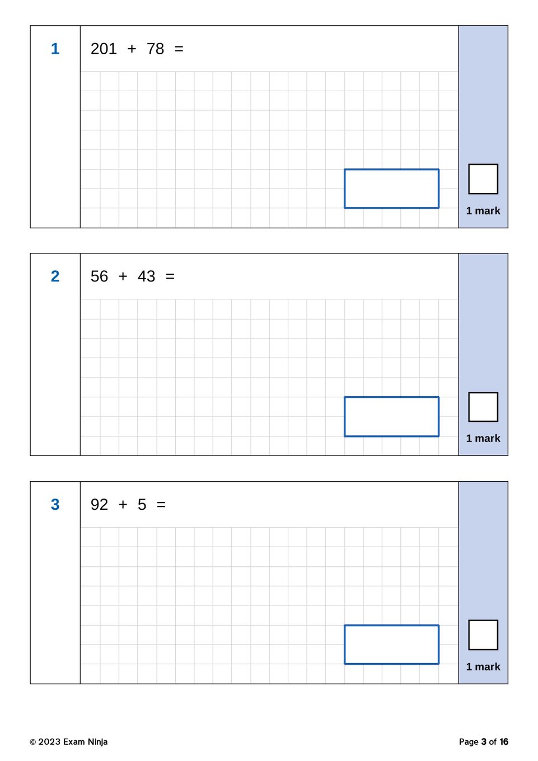The height and width of the screenshot is (761, 538).
Task: Click the equation text 201 + 78 =
Action: [137, 49]
